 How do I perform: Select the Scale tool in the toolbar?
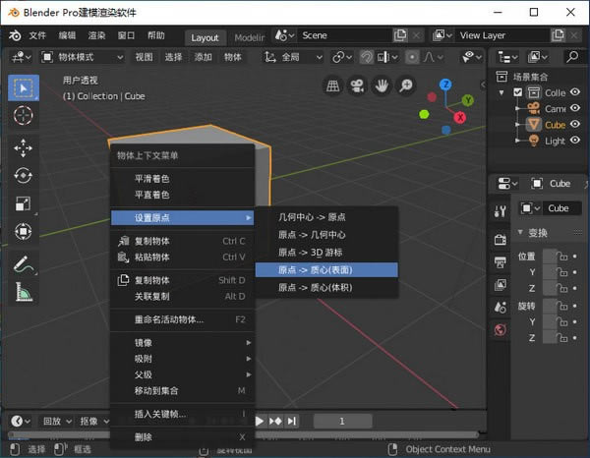tap(23, 204)
